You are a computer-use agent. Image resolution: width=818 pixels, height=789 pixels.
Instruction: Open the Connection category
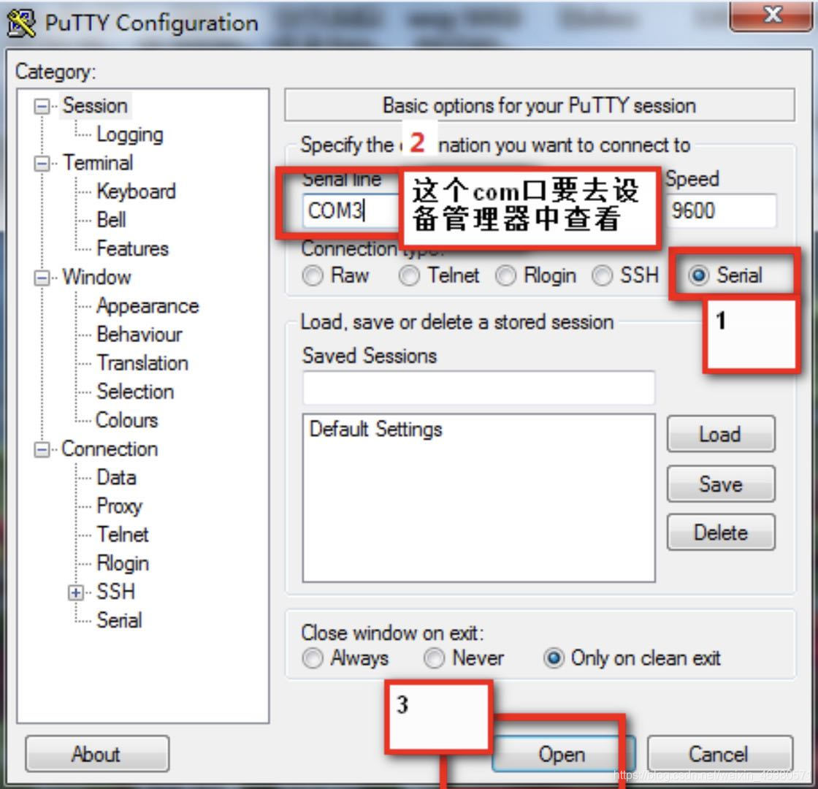110,449
